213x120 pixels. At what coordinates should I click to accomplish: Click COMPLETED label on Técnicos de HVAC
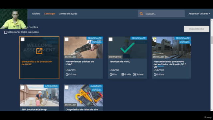pyautogui.click(x=115, y=57)
